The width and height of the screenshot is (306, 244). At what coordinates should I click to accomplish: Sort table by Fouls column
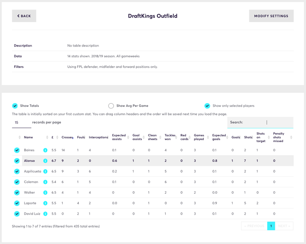[81, 137]
